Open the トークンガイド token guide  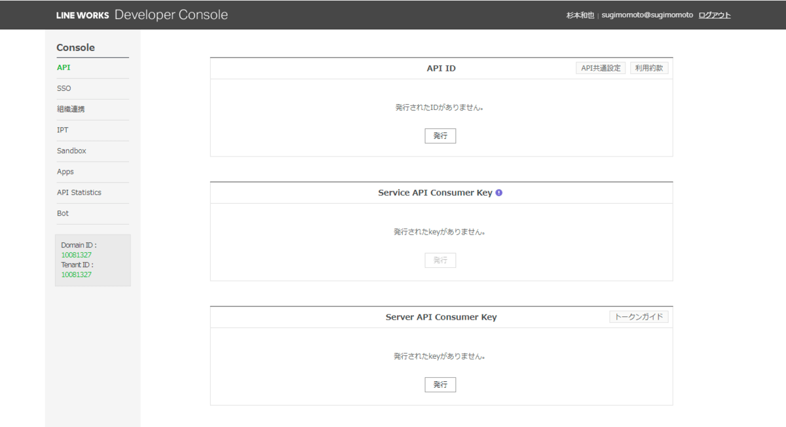(x=639, y=317)
